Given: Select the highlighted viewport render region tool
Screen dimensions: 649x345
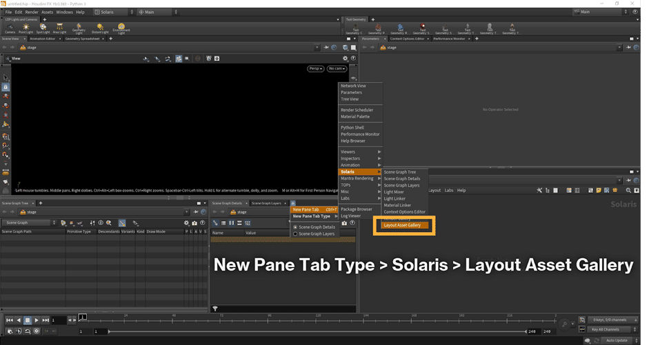Looking at the screenshot, I should tap(179, 59).
